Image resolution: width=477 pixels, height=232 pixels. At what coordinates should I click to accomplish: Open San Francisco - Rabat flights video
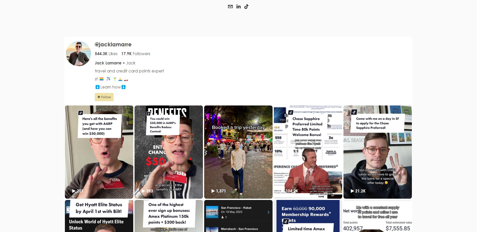238,216
